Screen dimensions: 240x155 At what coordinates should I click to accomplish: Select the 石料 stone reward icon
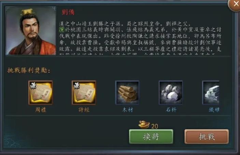click(171, 93)
